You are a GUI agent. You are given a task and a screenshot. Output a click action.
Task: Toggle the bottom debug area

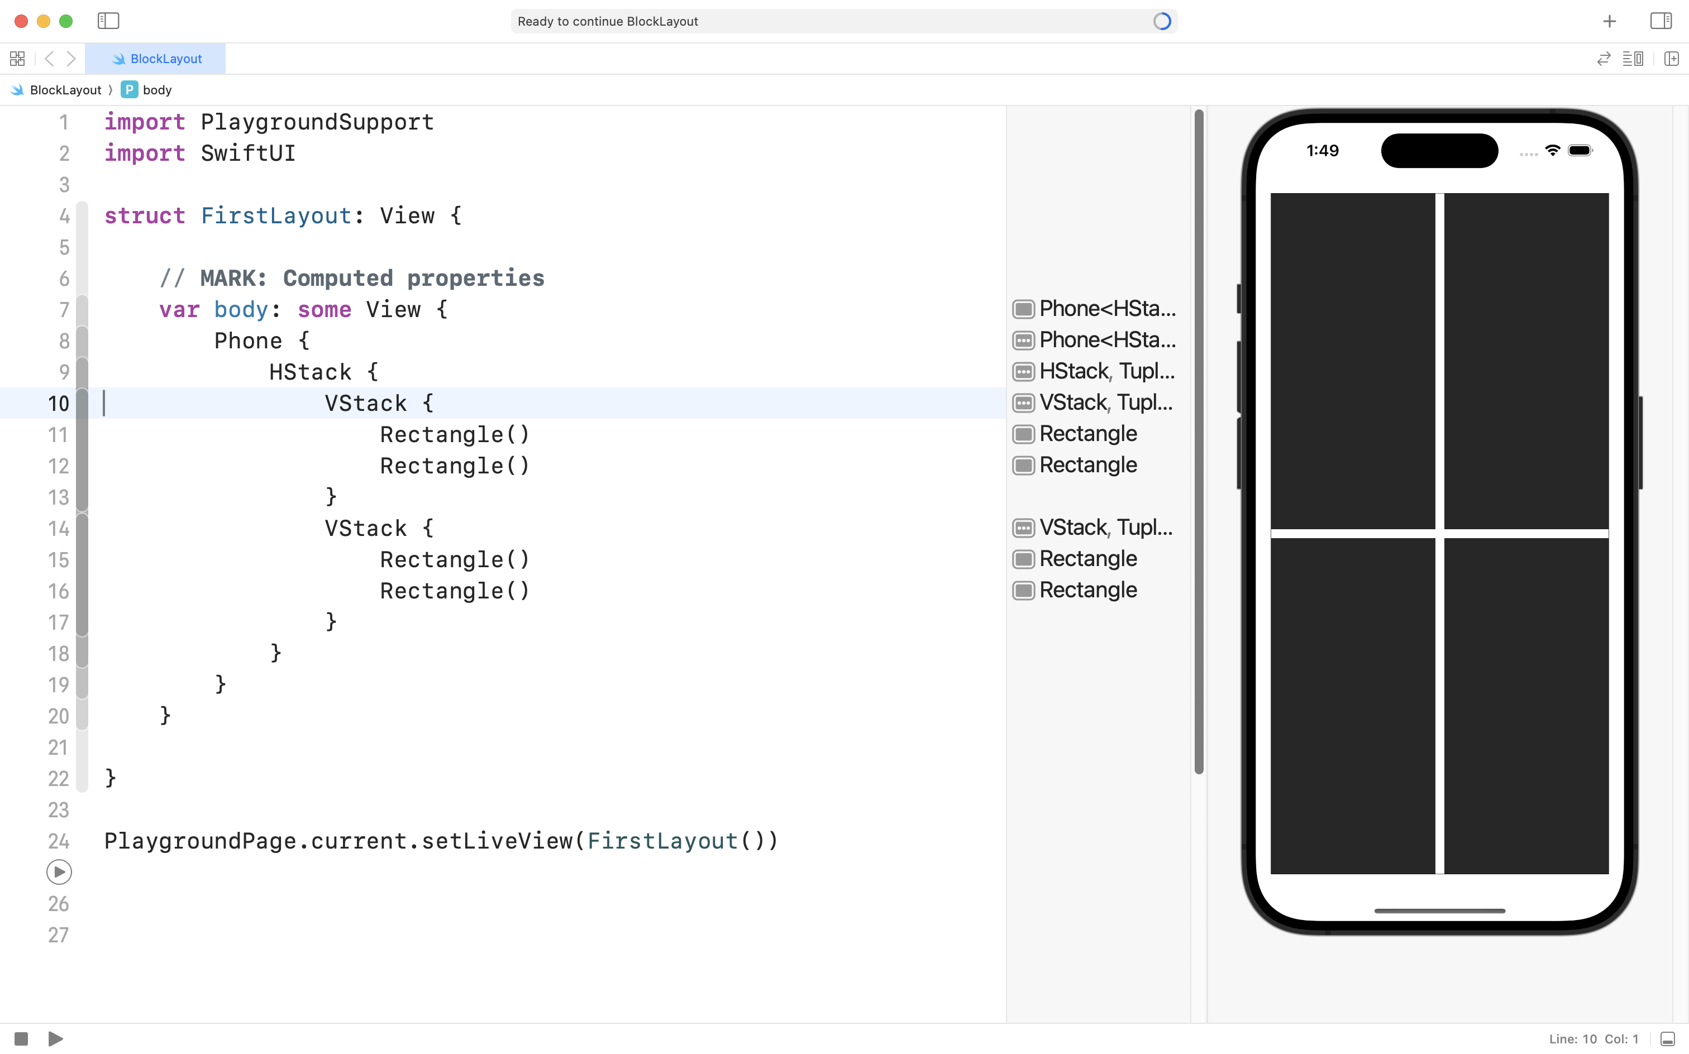pyautogui.click(x=1667, y=1039)
